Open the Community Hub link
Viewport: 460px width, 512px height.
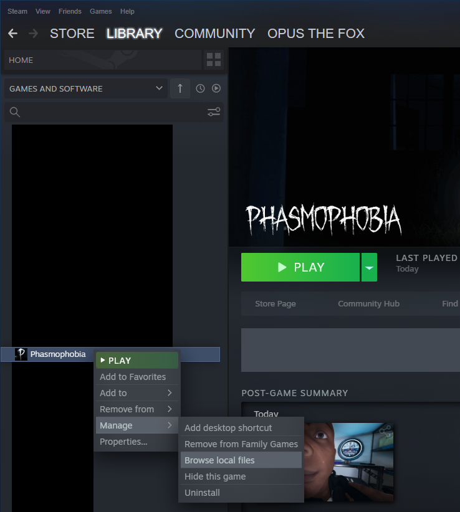tap(368, 304)
